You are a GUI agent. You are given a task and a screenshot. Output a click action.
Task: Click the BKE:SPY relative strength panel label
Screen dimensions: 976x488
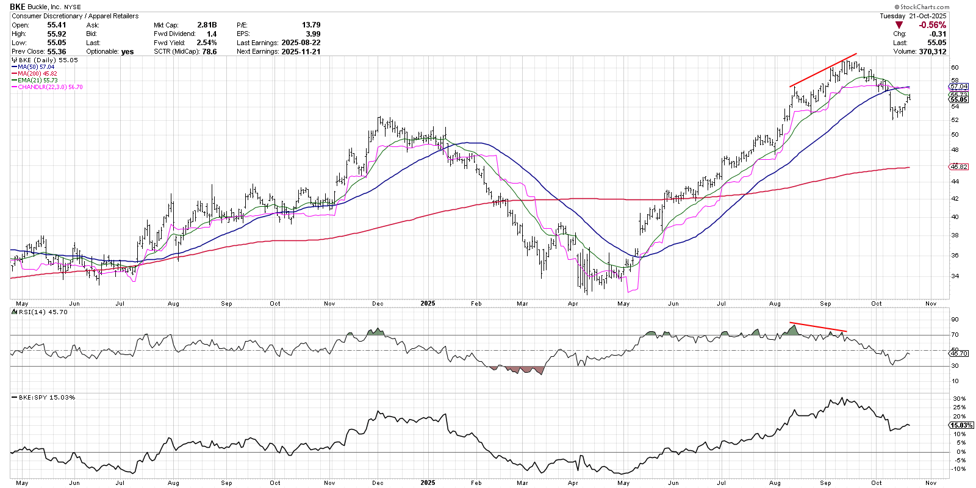click(x=46, y=397)
